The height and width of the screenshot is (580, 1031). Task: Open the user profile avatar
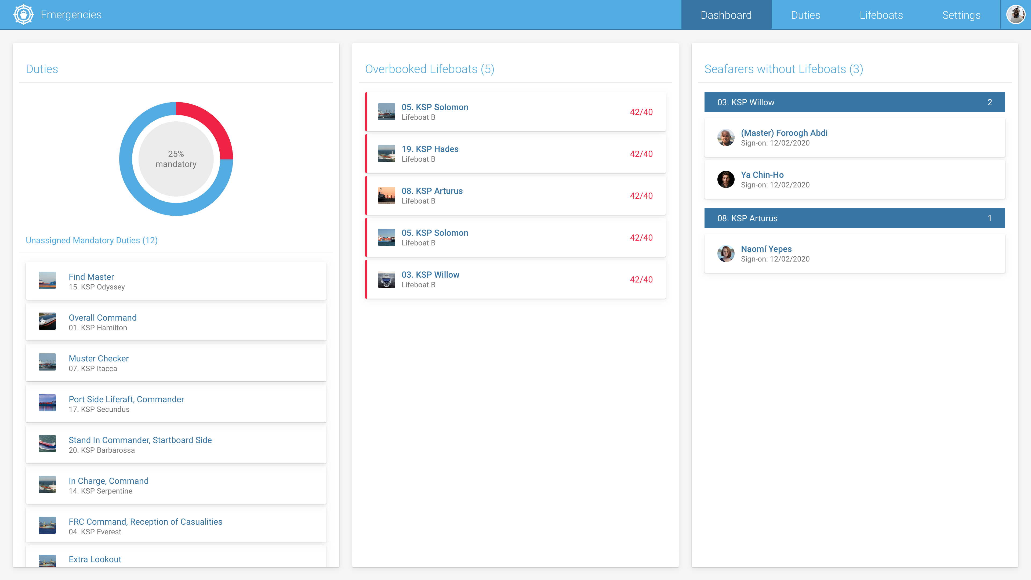1015,15
